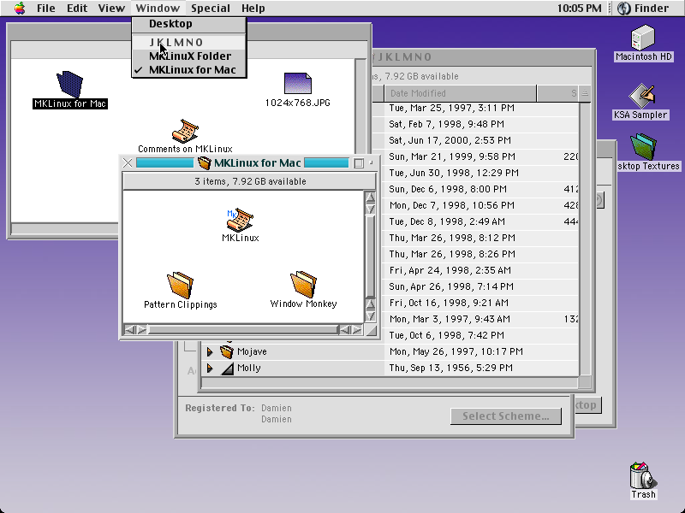
Task: Click the collapse box of MKLinux for Mac window
Action: click(371, 163)
